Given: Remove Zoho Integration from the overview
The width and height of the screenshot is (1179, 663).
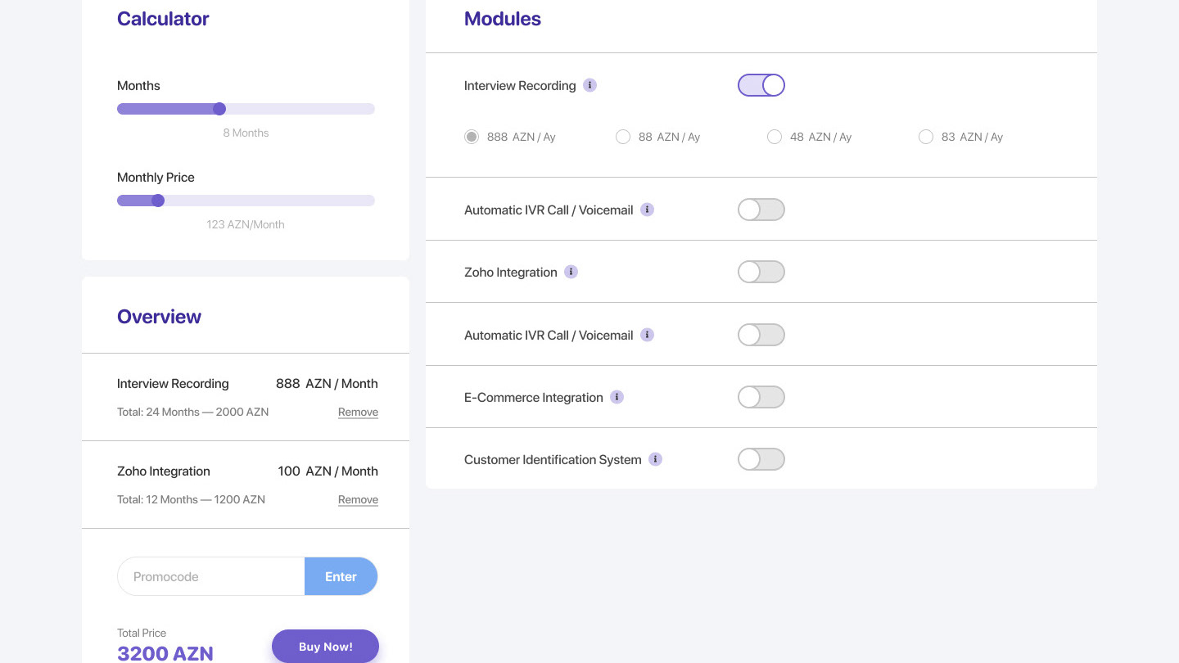Looking at the screenshot, I should [x=358, y=499].
